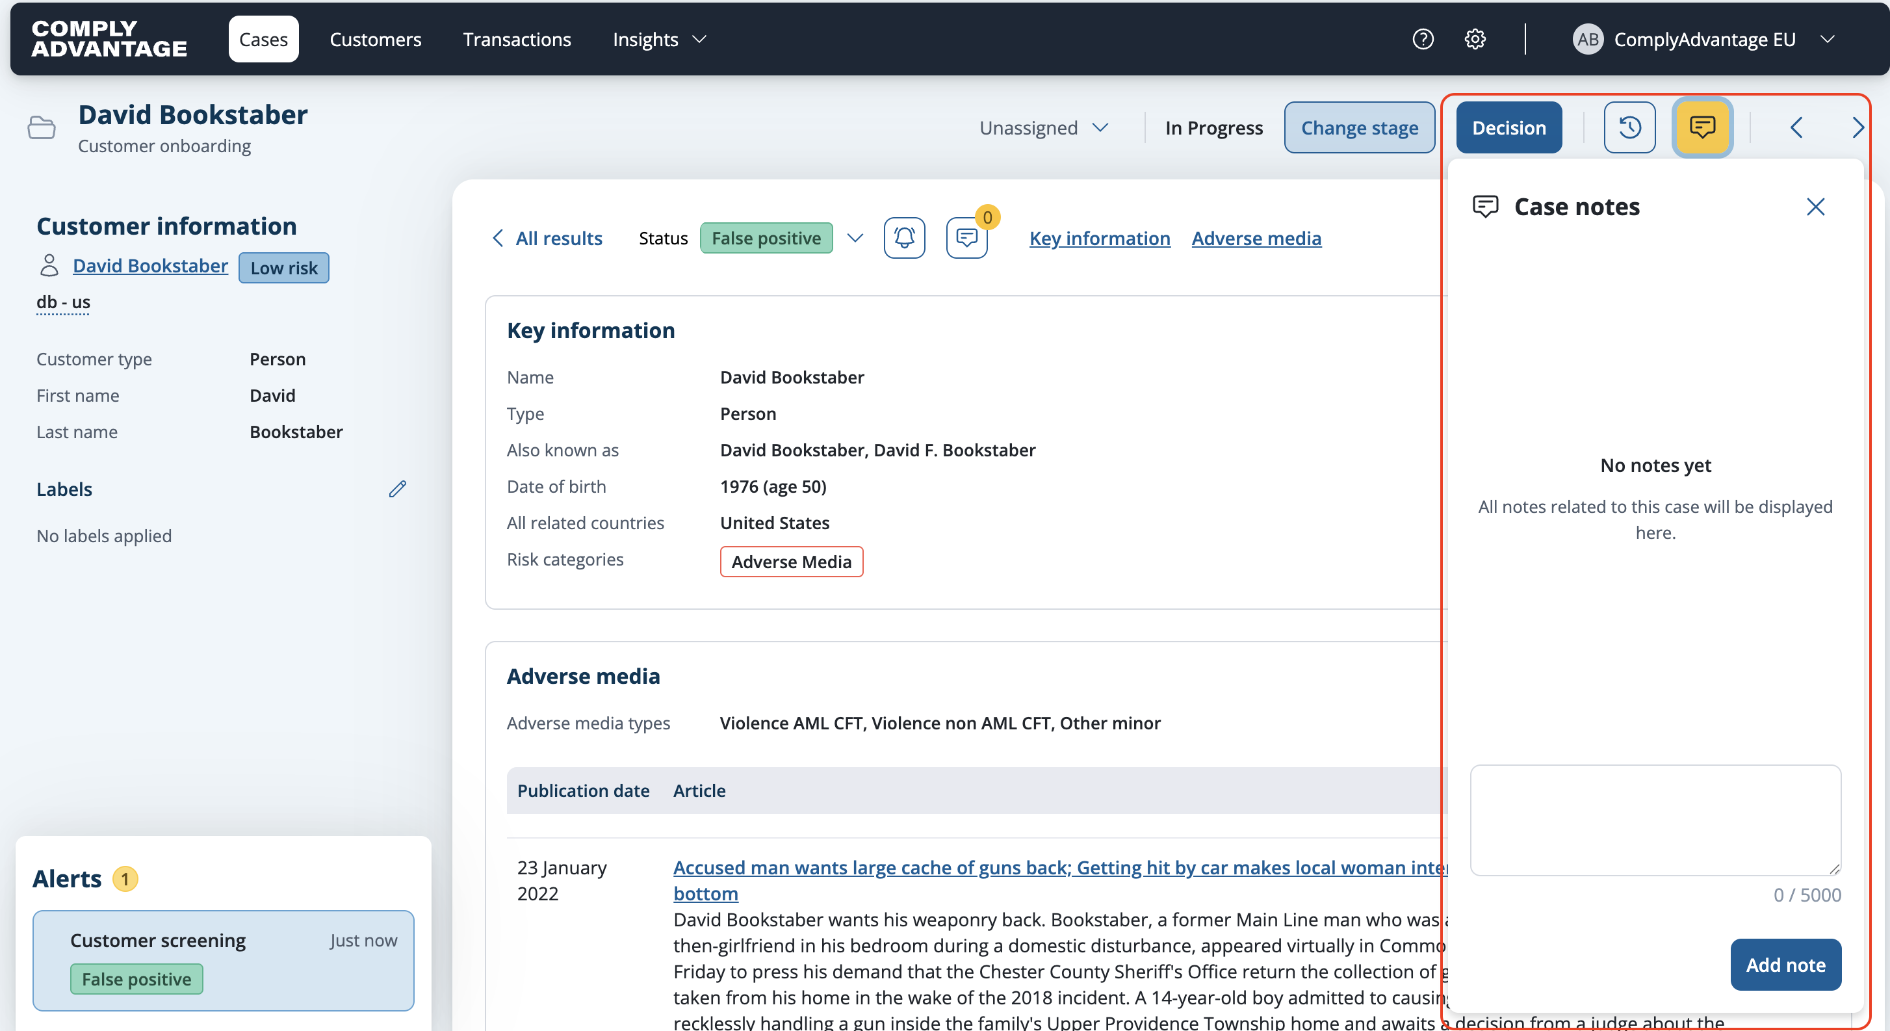Open case history clock icon

[x=1629, y=127]
